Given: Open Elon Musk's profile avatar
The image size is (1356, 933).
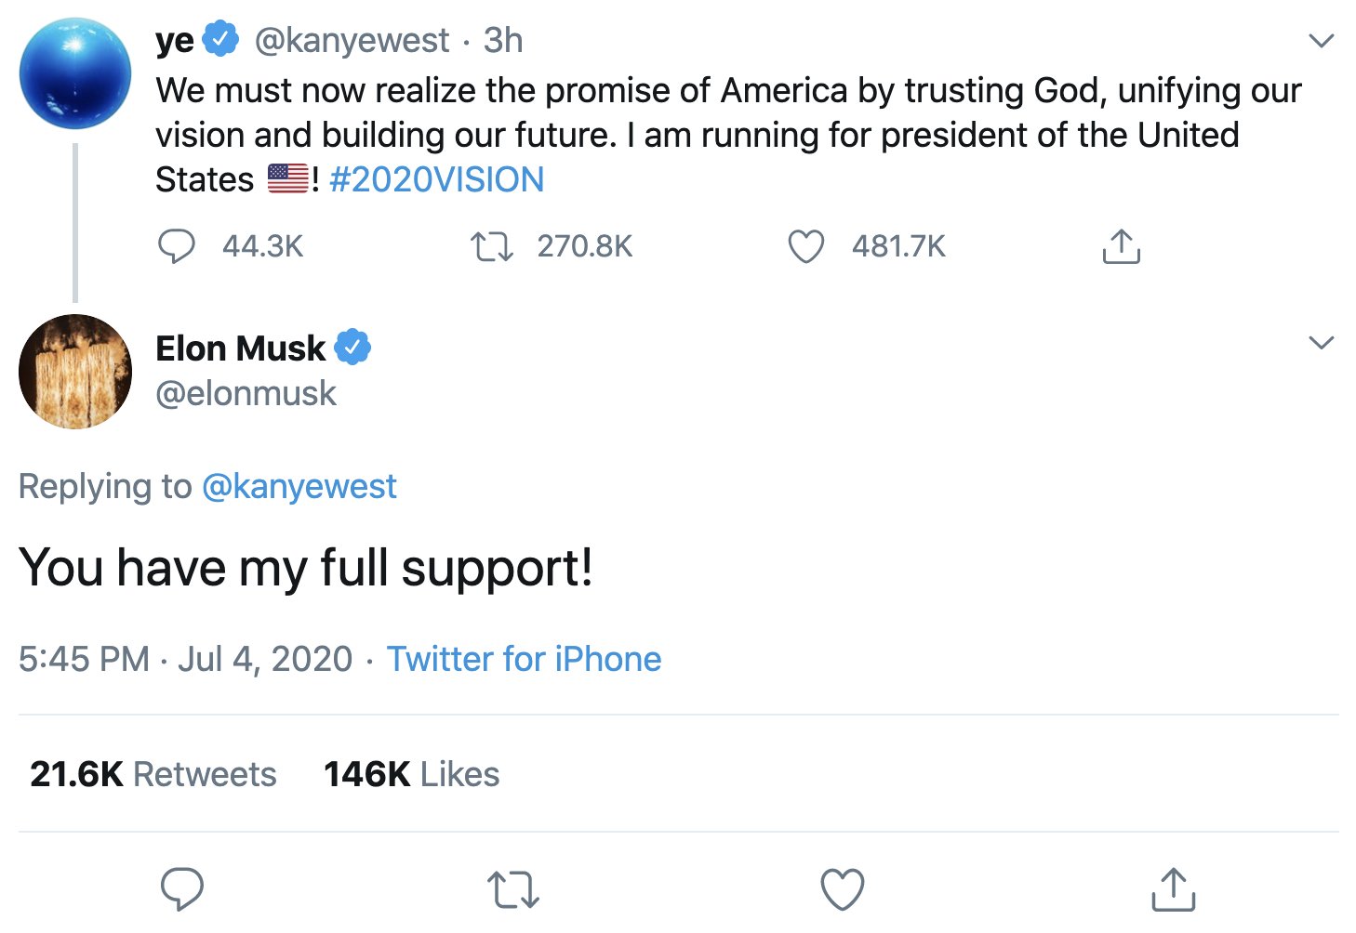Looking at the screenshot, I should (75, 372).
